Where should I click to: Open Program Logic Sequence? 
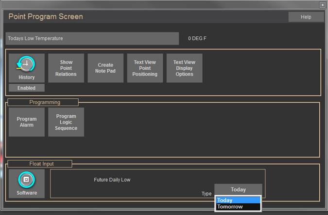(x=66, y=122)
